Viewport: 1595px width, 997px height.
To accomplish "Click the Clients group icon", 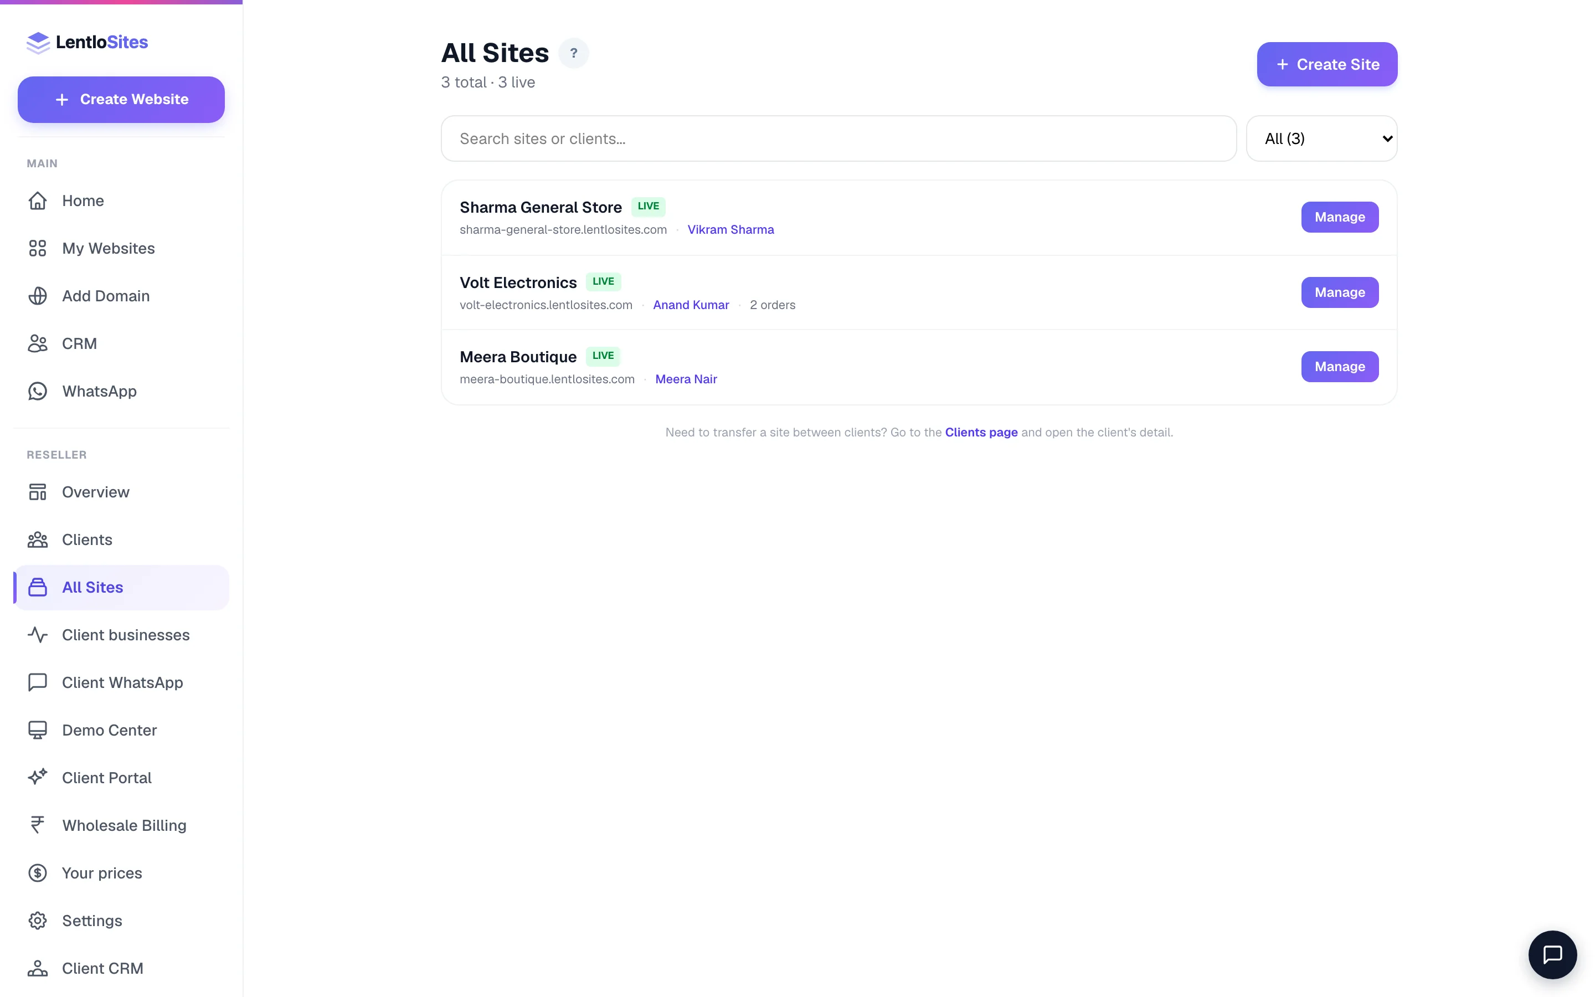I will [38, 539].
